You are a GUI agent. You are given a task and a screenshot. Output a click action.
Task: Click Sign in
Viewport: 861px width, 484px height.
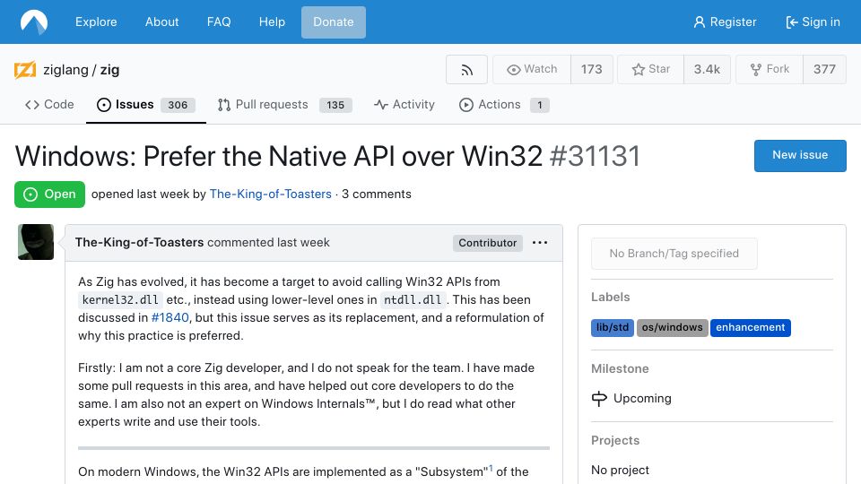click(813, 22)
